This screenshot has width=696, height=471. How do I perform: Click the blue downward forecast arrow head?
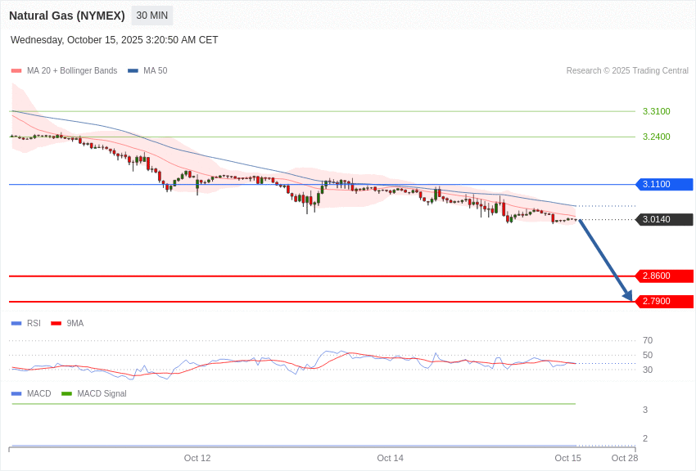pos(628,295)
